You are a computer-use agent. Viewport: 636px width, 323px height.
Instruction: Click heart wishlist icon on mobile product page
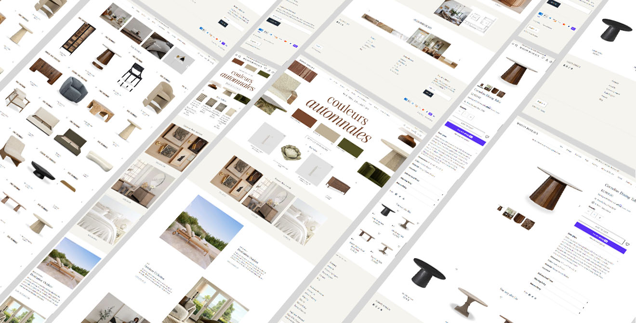[x=487, y=137]
